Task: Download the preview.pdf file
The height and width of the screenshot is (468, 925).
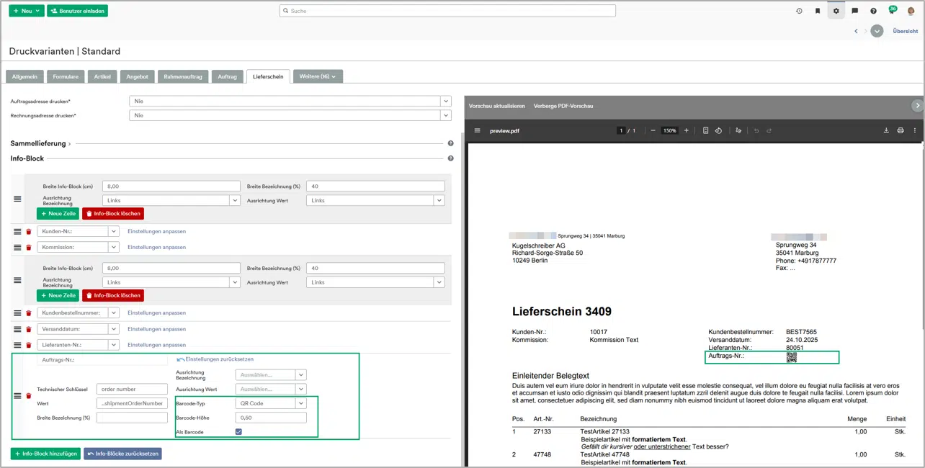Action: point(886,130)
